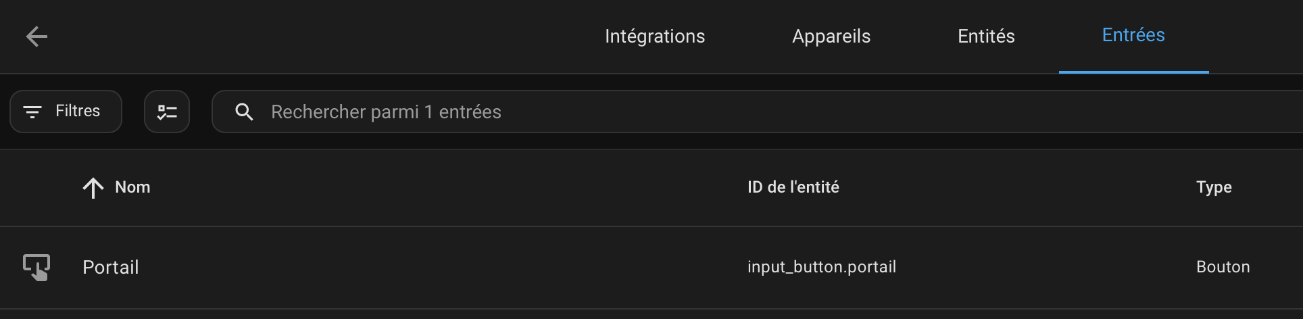Click the Bouton type cell
The height and width of the screenshot is (319, 1303).
pos(1223,267)
